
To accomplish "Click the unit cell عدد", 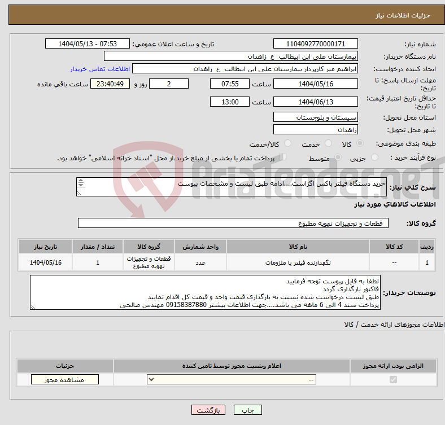I will click(200, 262).
